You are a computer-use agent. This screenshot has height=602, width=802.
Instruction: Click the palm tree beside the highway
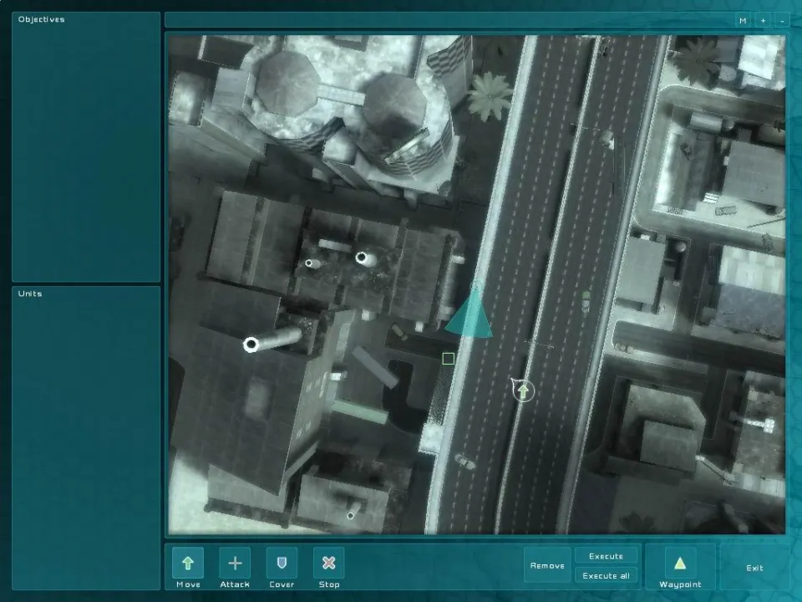click(x=490, y=95)
